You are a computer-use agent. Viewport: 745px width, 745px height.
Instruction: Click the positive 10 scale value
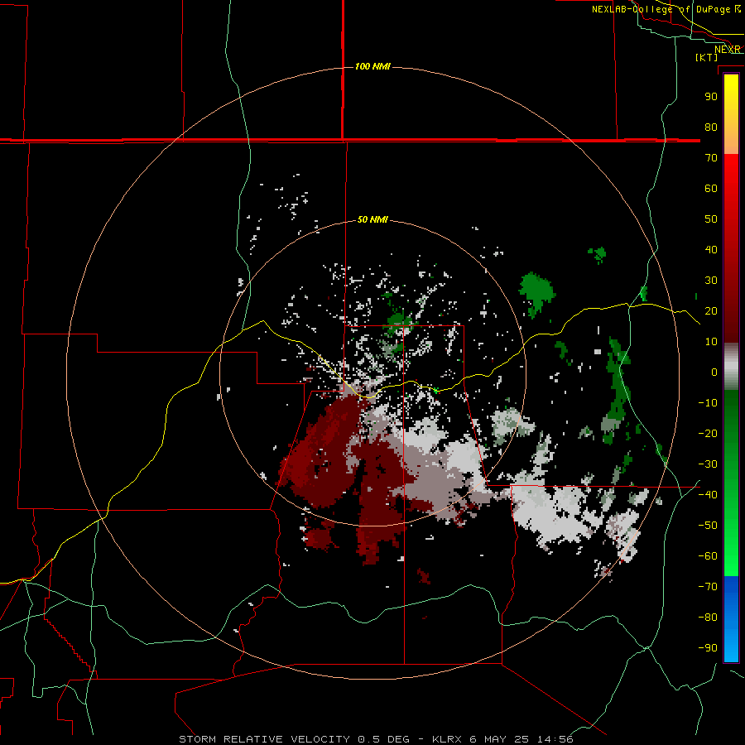pos(711,342)
